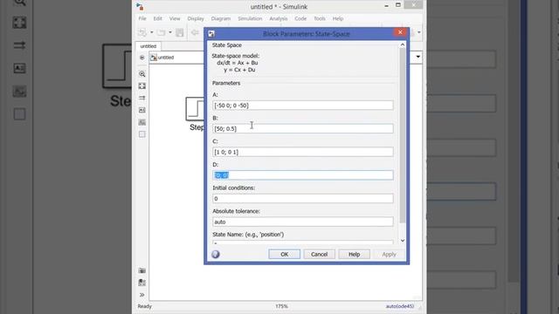
Task: Toggle the Hide/Show Explorer Bar icon
Action: click(x=141, y=58)
